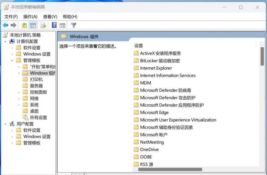The width and height of the screenshot is (267, 175).
Task: Collapse 管理模板 under 计算机配置
Action: 12,60
